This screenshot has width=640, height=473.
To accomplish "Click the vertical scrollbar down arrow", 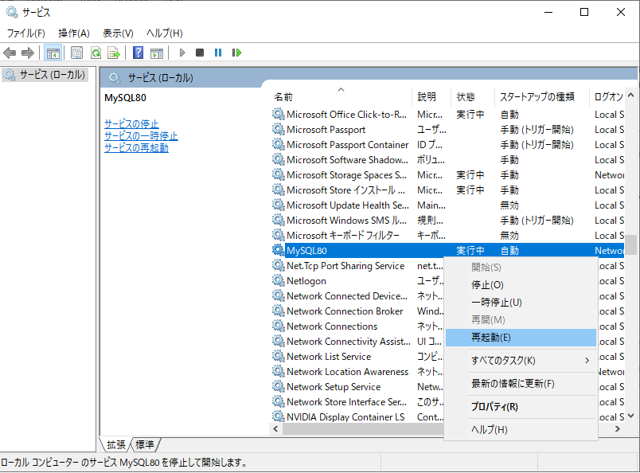I will pyautogui.click(x=631, y=416).
